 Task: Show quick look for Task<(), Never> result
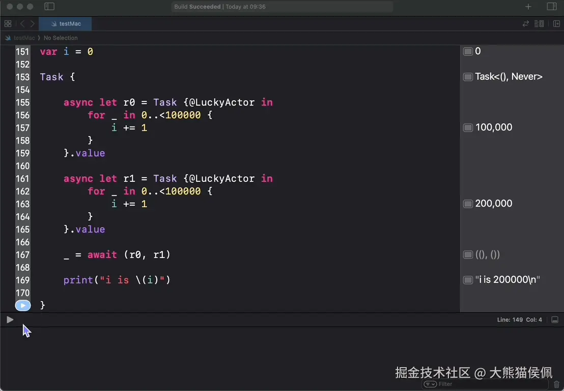coord(468,77)
